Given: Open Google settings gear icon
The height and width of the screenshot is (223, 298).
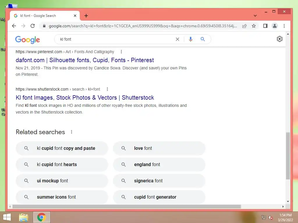Looking at the screenshot, I should tap(280, 39).
